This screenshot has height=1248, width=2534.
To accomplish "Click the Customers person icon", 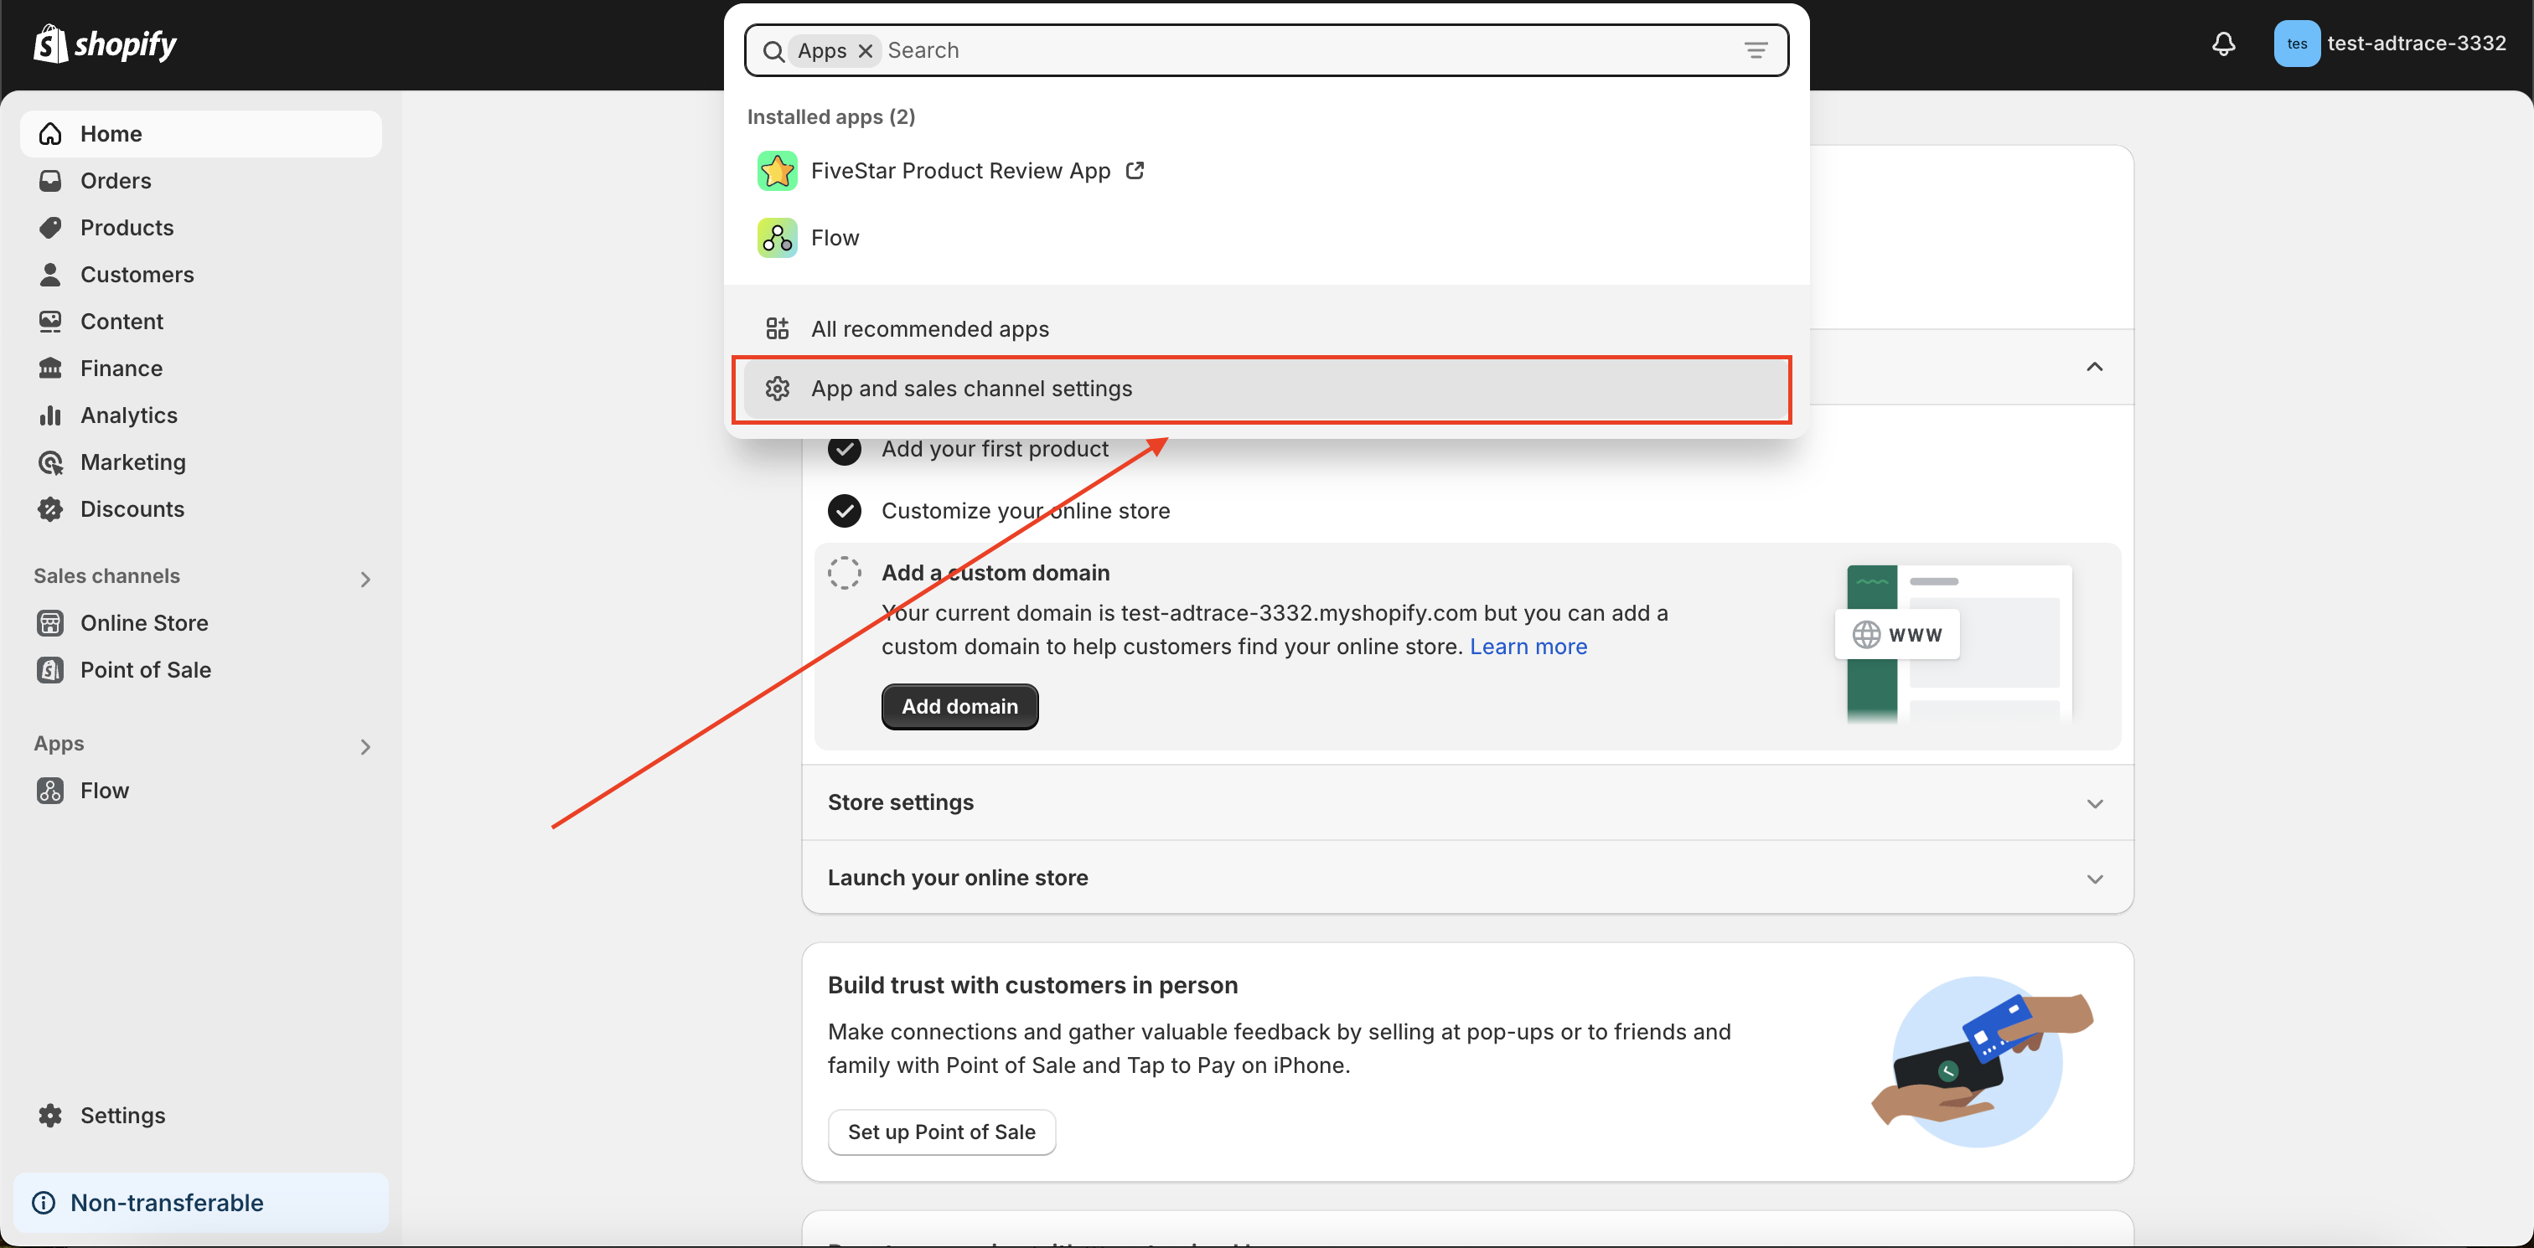I will click(x=50, y=275).
